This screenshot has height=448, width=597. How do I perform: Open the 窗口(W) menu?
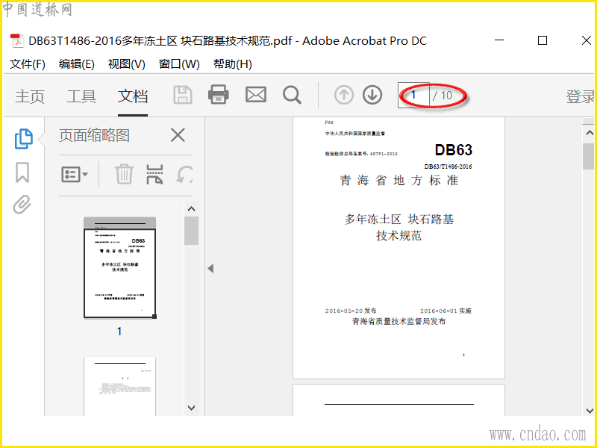[179, 64]
